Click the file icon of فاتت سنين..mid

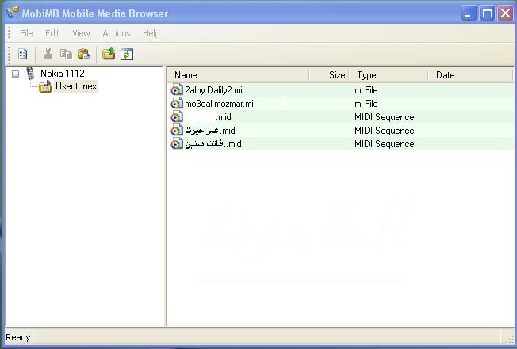177,144
